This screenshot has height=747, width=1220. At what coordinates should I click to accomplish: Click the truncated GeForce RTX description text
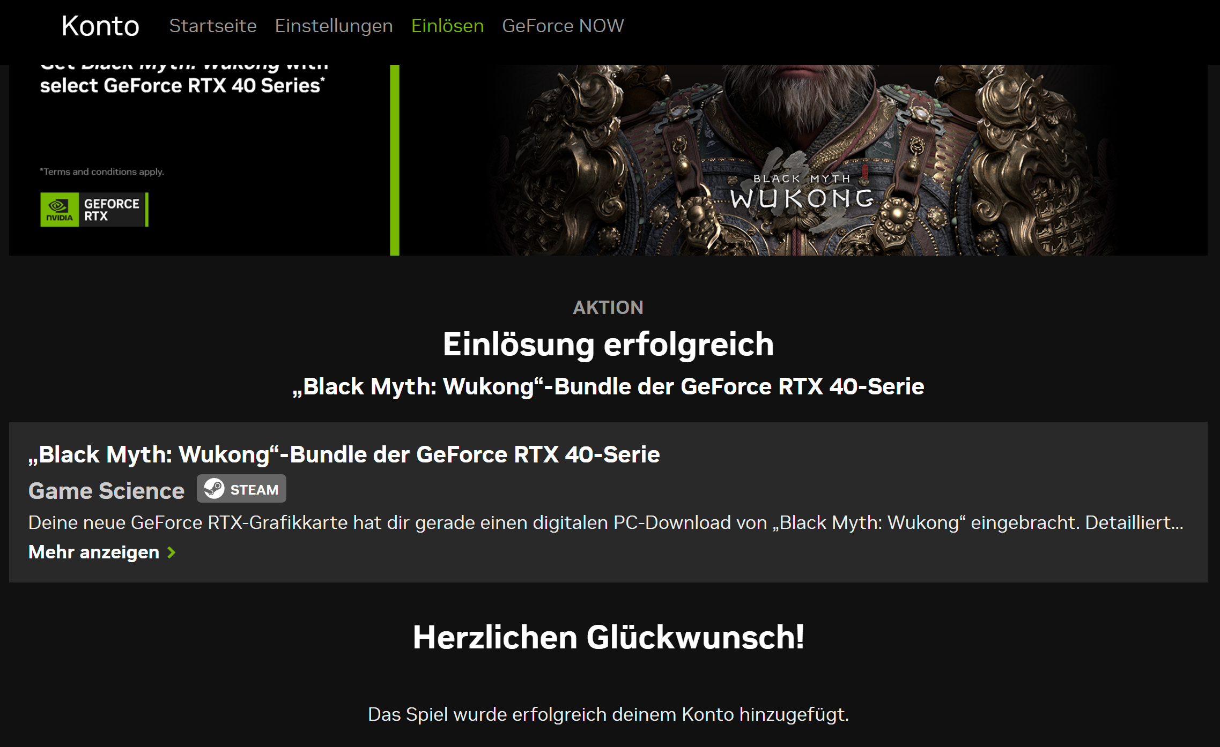click(x=605, y=522)
